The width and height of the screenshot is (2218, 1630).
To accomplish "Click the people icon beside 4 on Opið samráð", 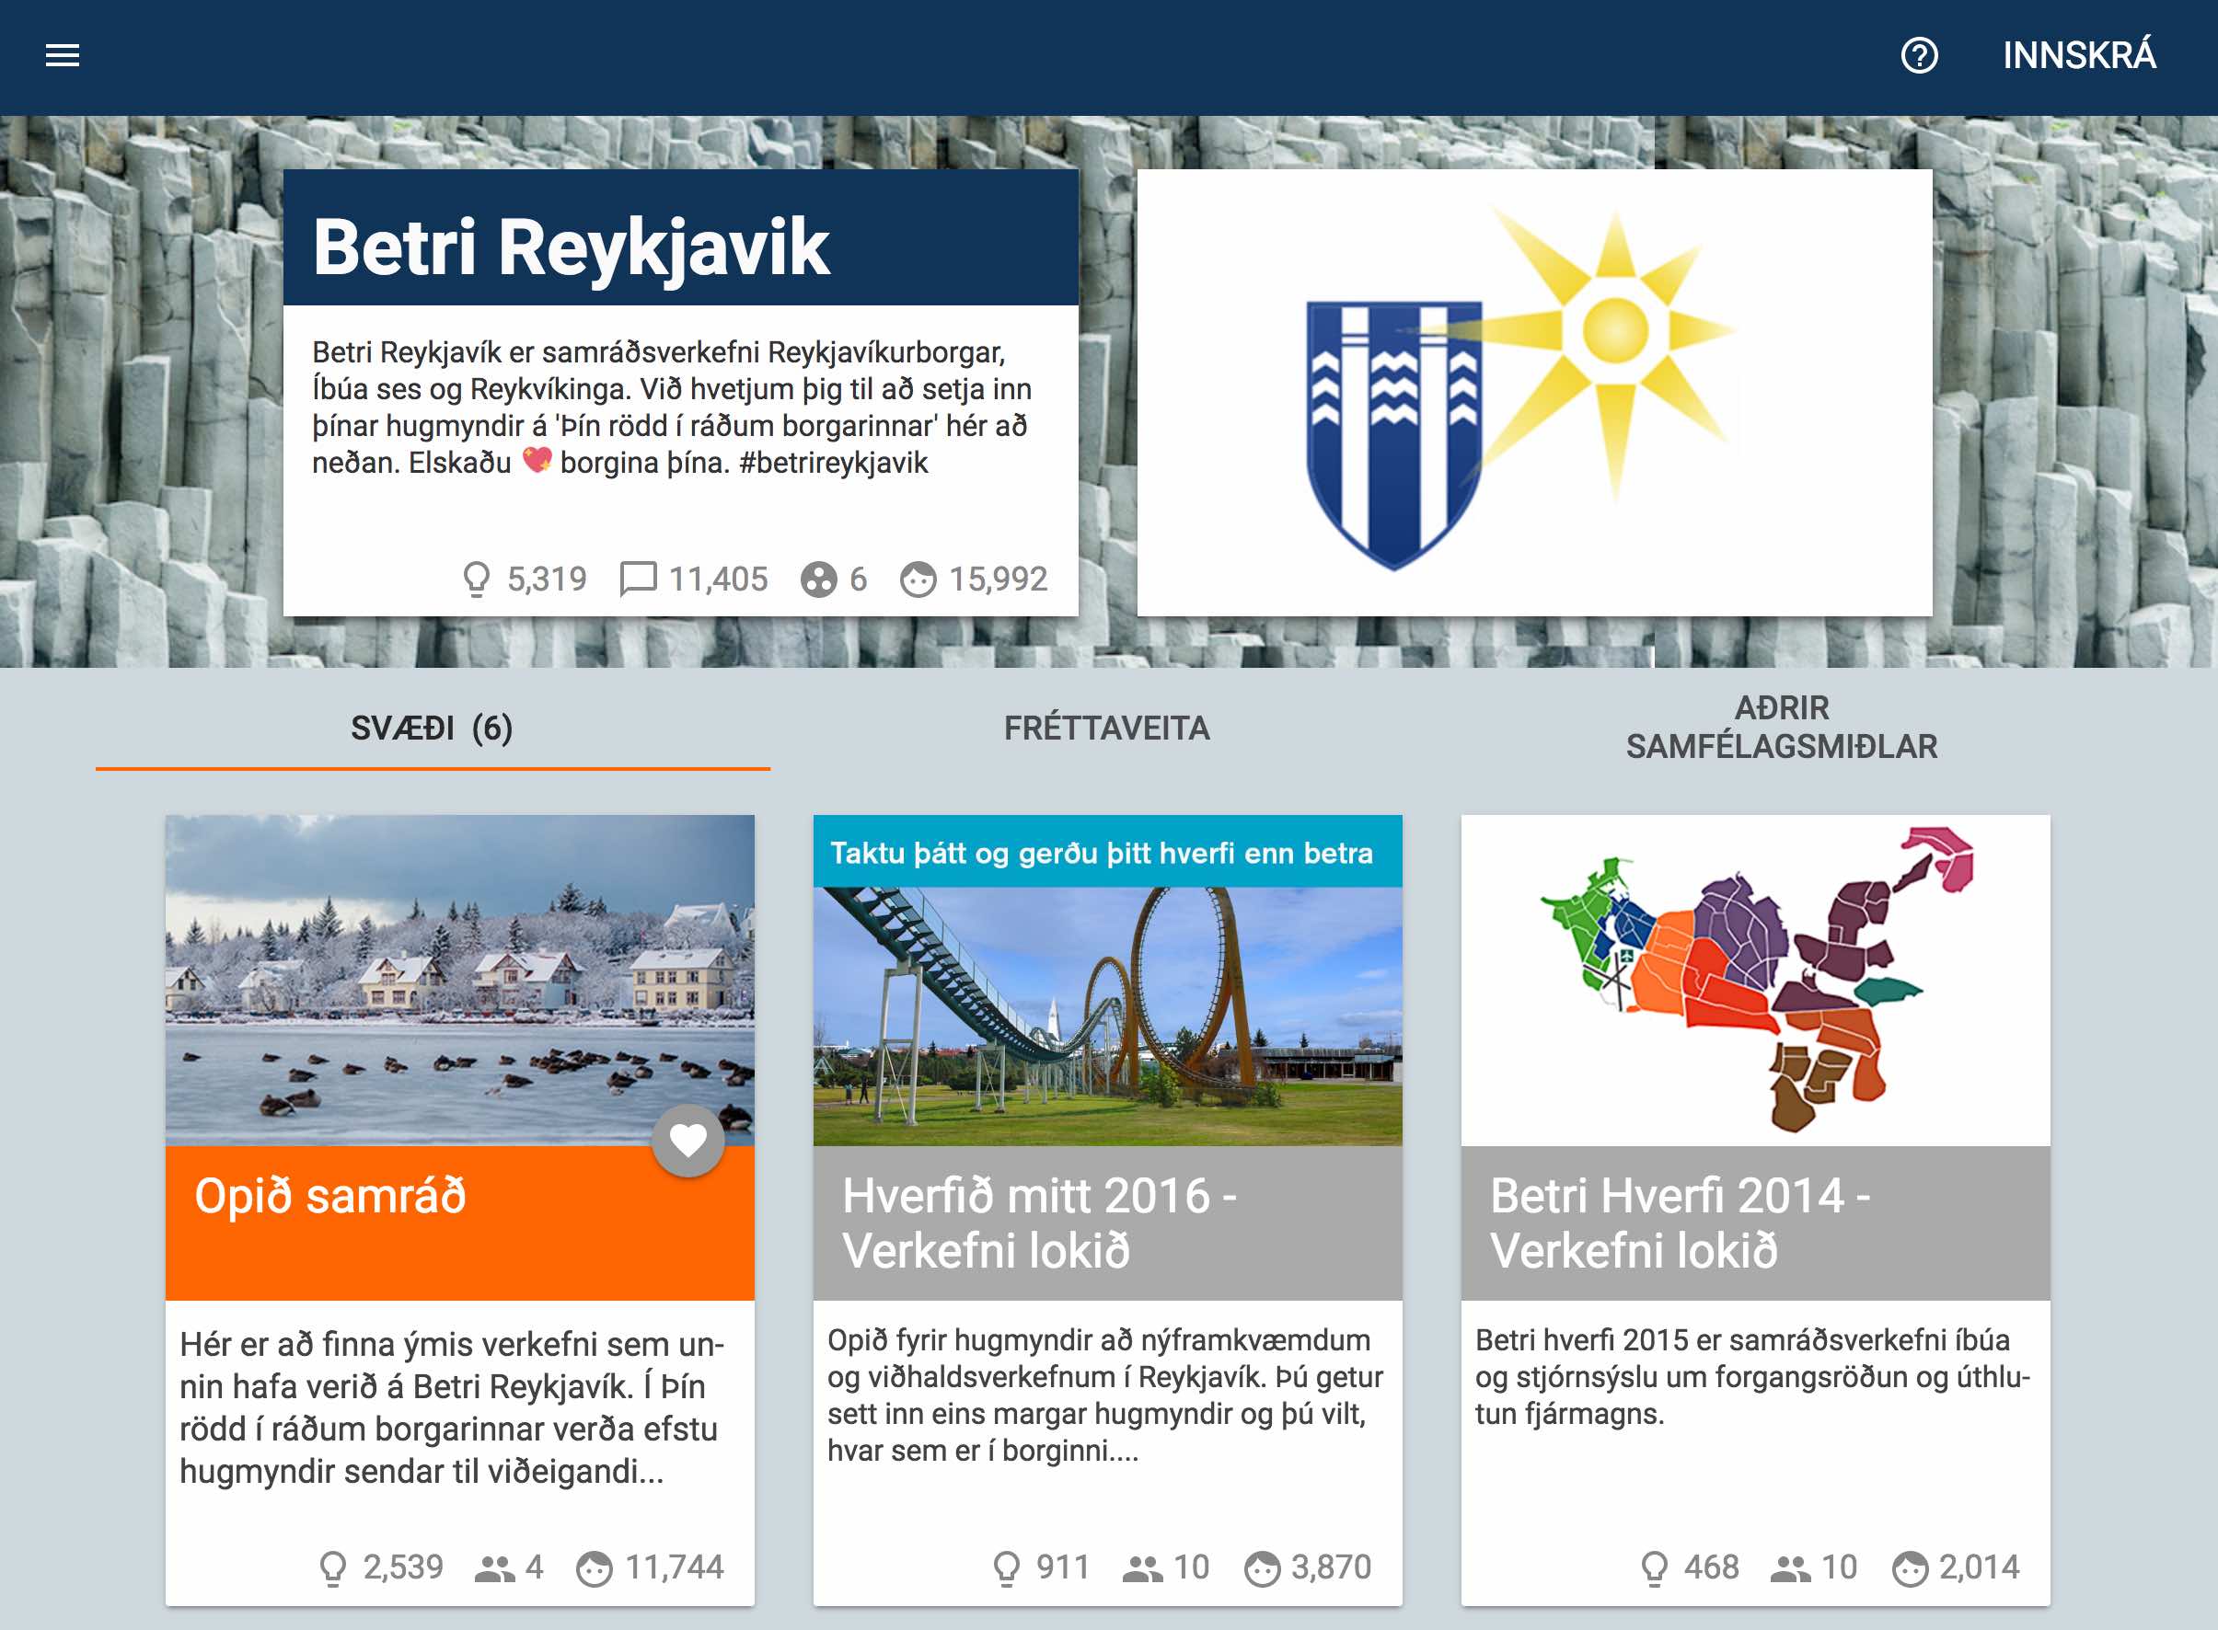I will point(494,1567).
